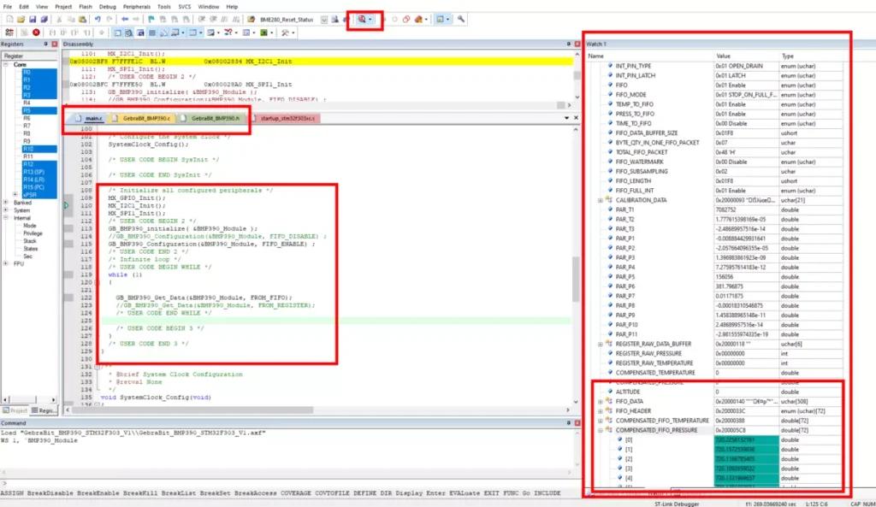Image resolution: width=876 pixels, height=507 pixels.
Task: Click the RST reset CPU icon
Action: click(x=9, y=33)
